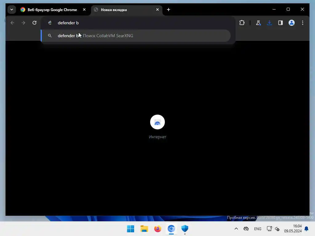Click the address bar containing defender b
The width and height of the screenshot is (315, 236).
(x=138, y=23)
